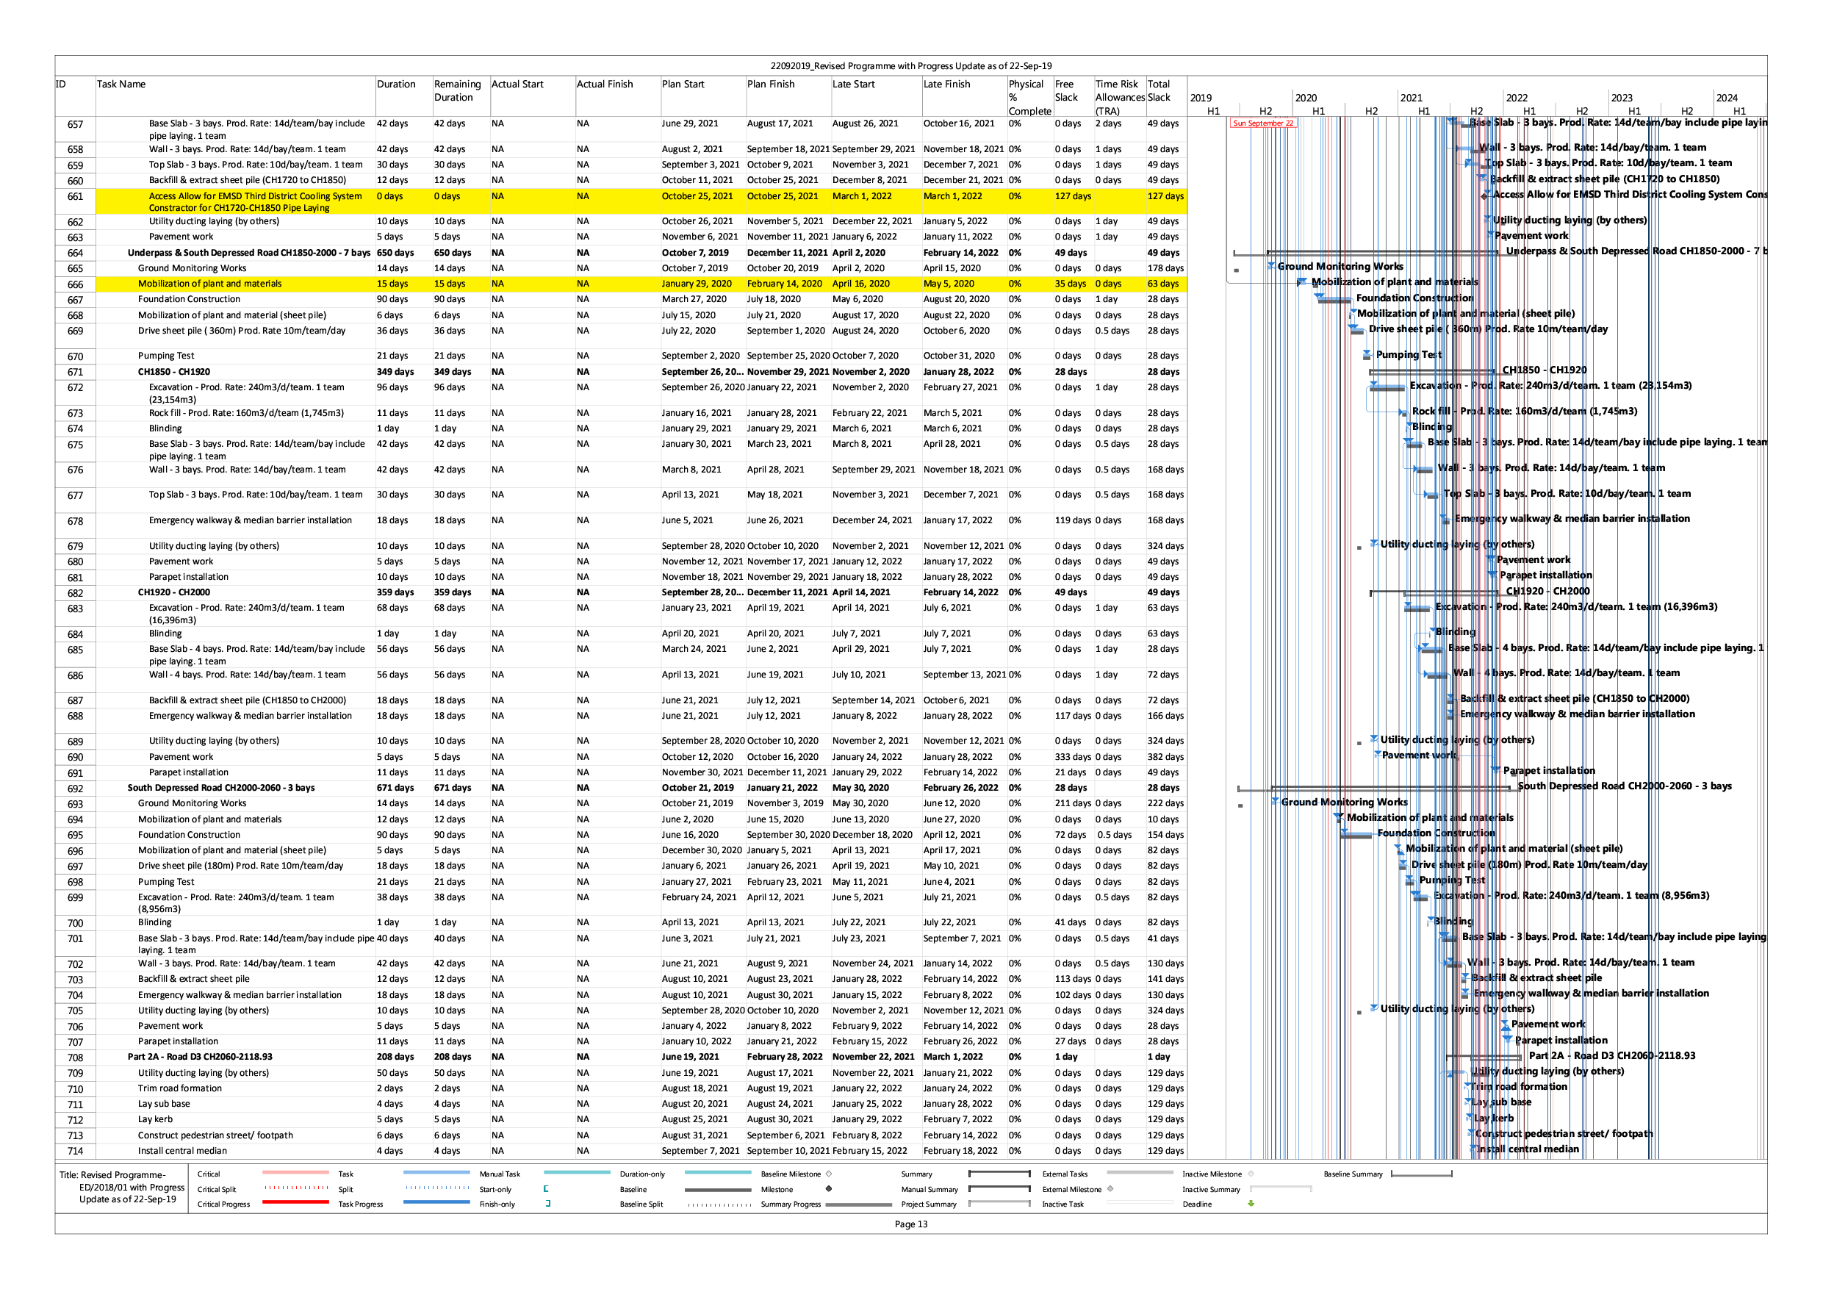The width and height of the screenshot is (1823, 1289).
Task: Click the Physical % Complete column header
Action: pos(1029,97)
